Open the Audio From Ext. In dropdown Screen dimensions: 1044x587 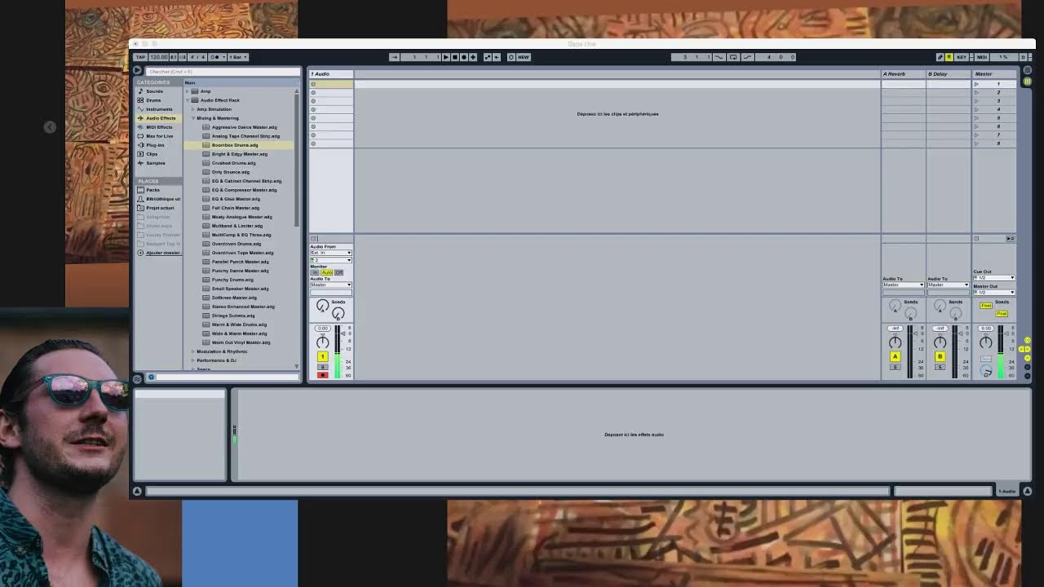pyautogui.click(x=331, y=253)
